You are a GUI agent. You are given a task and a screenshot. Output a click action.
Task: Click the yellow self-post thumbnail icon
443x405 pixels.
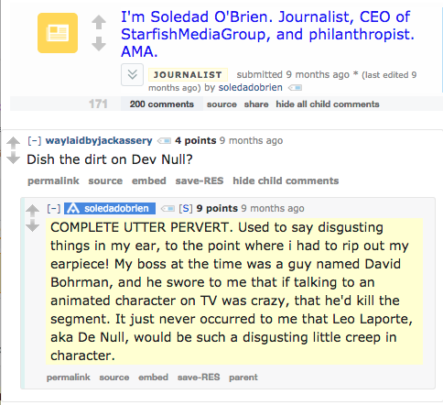[58, 33]
